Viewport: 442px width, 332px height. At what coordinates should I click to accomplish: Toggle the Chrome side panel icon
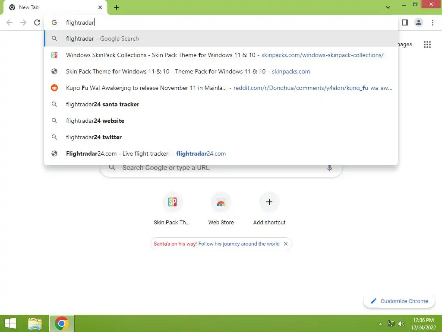pyautogui.click(x=405, y=22)
